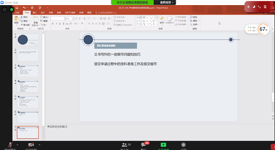The width and height of the screenshot is (275, 150).
Task: Open the slide Layout (版式) dropdown
Action: click(x=44, y=17)
